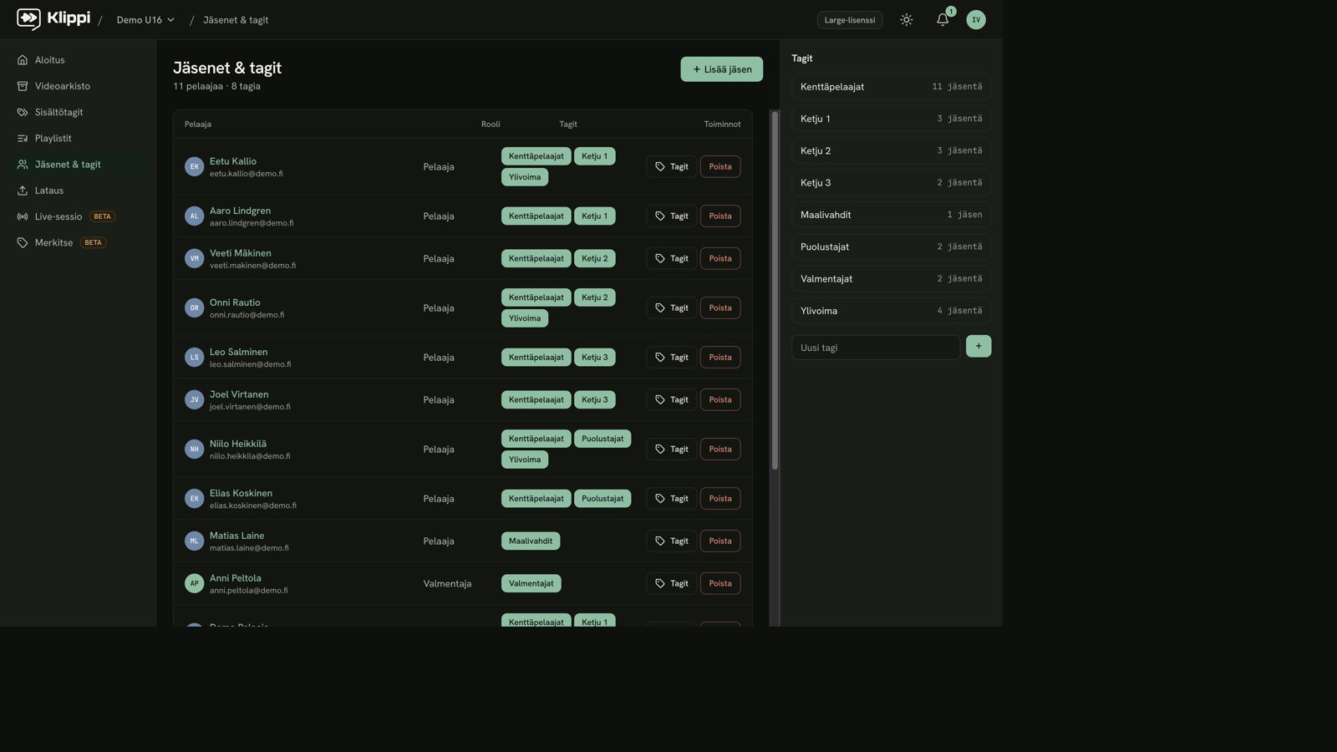Click the Klippi logo icon
1337x752 pixels.
point(28,19)
